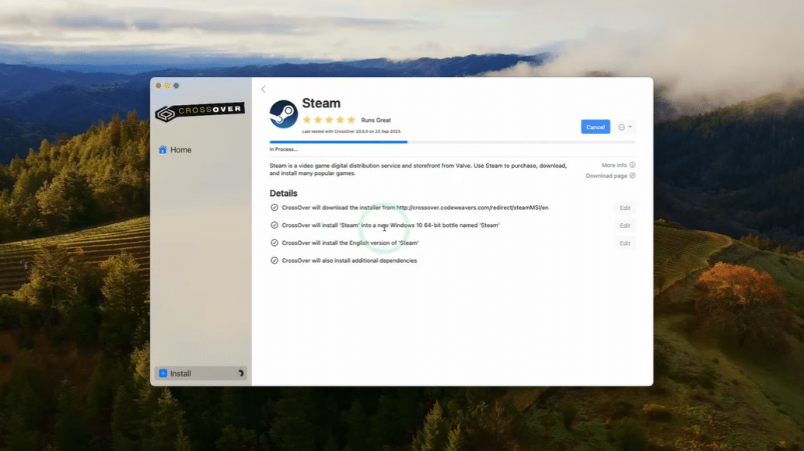Click checkmark beside additional dependencies detail
Screen dimensions: 804x451
click(274, 260)
